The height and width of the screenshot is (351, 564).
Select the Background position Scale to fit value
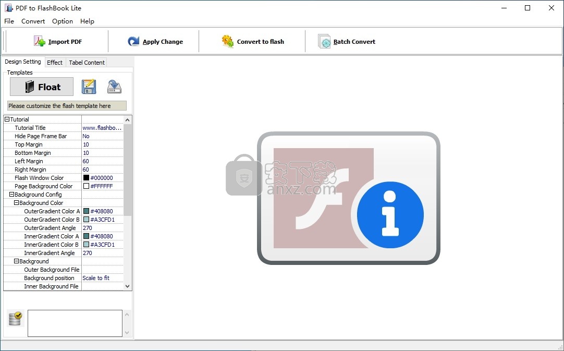pos(103,278)
